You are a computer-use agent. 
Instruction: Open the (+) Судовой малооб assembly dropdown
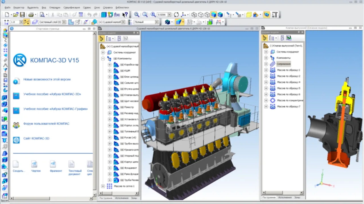(123, 22)
